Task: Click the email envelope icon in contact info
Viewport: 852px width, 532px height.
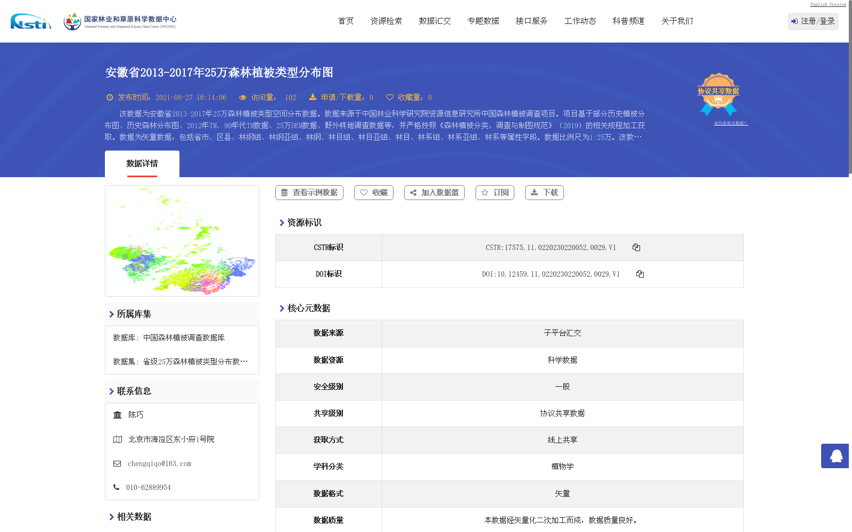Action: point(117,464)
